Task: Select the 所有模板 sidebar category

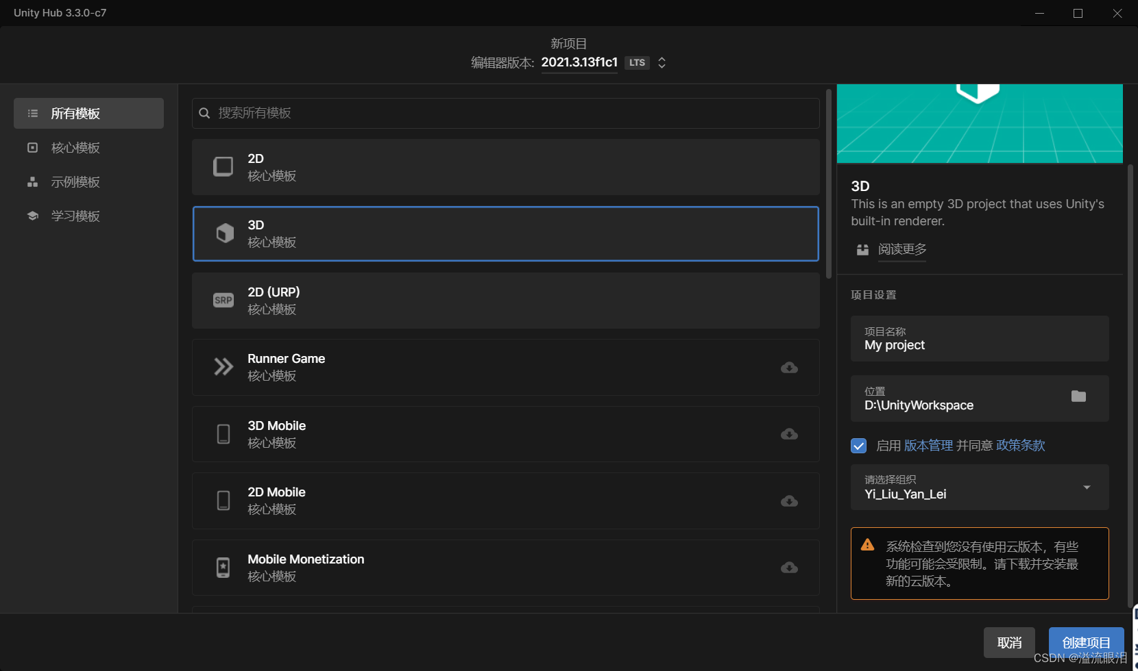Action: (x=88, y=113)
